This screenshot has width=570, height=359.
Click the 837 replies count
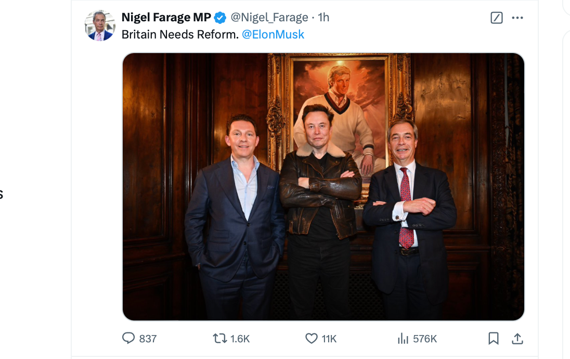[x=148, y=339]
